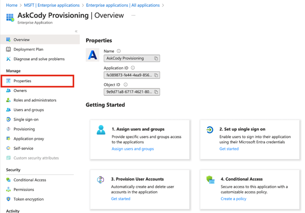Open Diagnose and solve problems
The width and height of the screenshot is (305, 213).
pos(39,59)
